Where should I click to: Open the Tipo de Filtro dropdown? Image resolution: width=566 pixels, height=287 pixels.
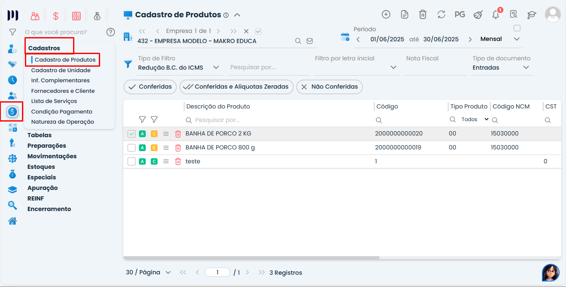(180, 68)
